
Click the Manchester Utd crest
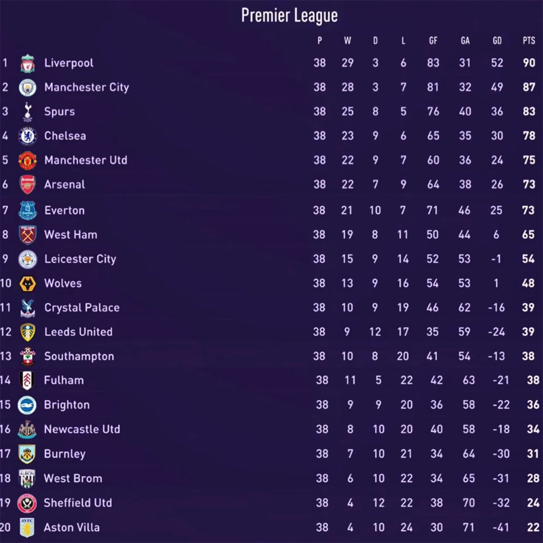(x=27, y=160)
